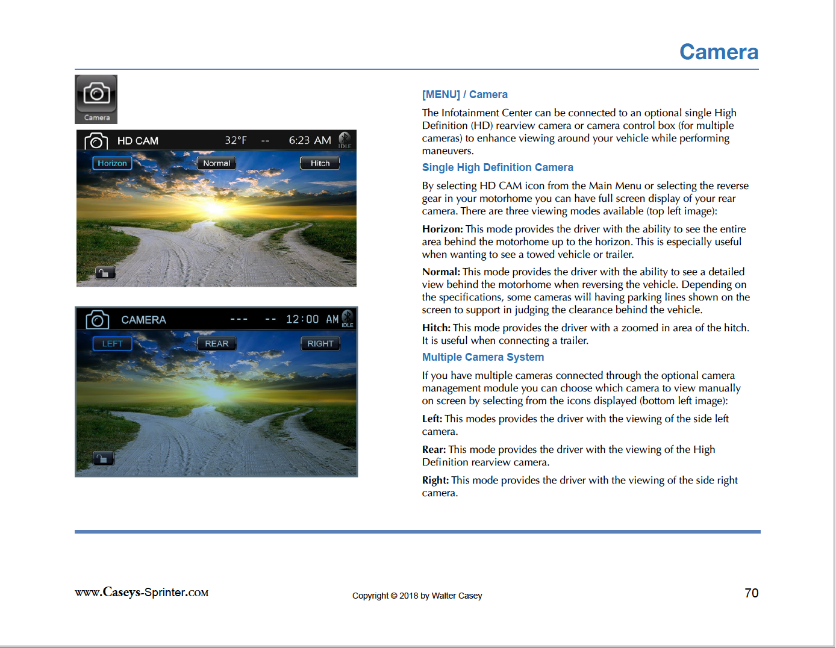Click the Camera menu icon tile

point(96,99)
